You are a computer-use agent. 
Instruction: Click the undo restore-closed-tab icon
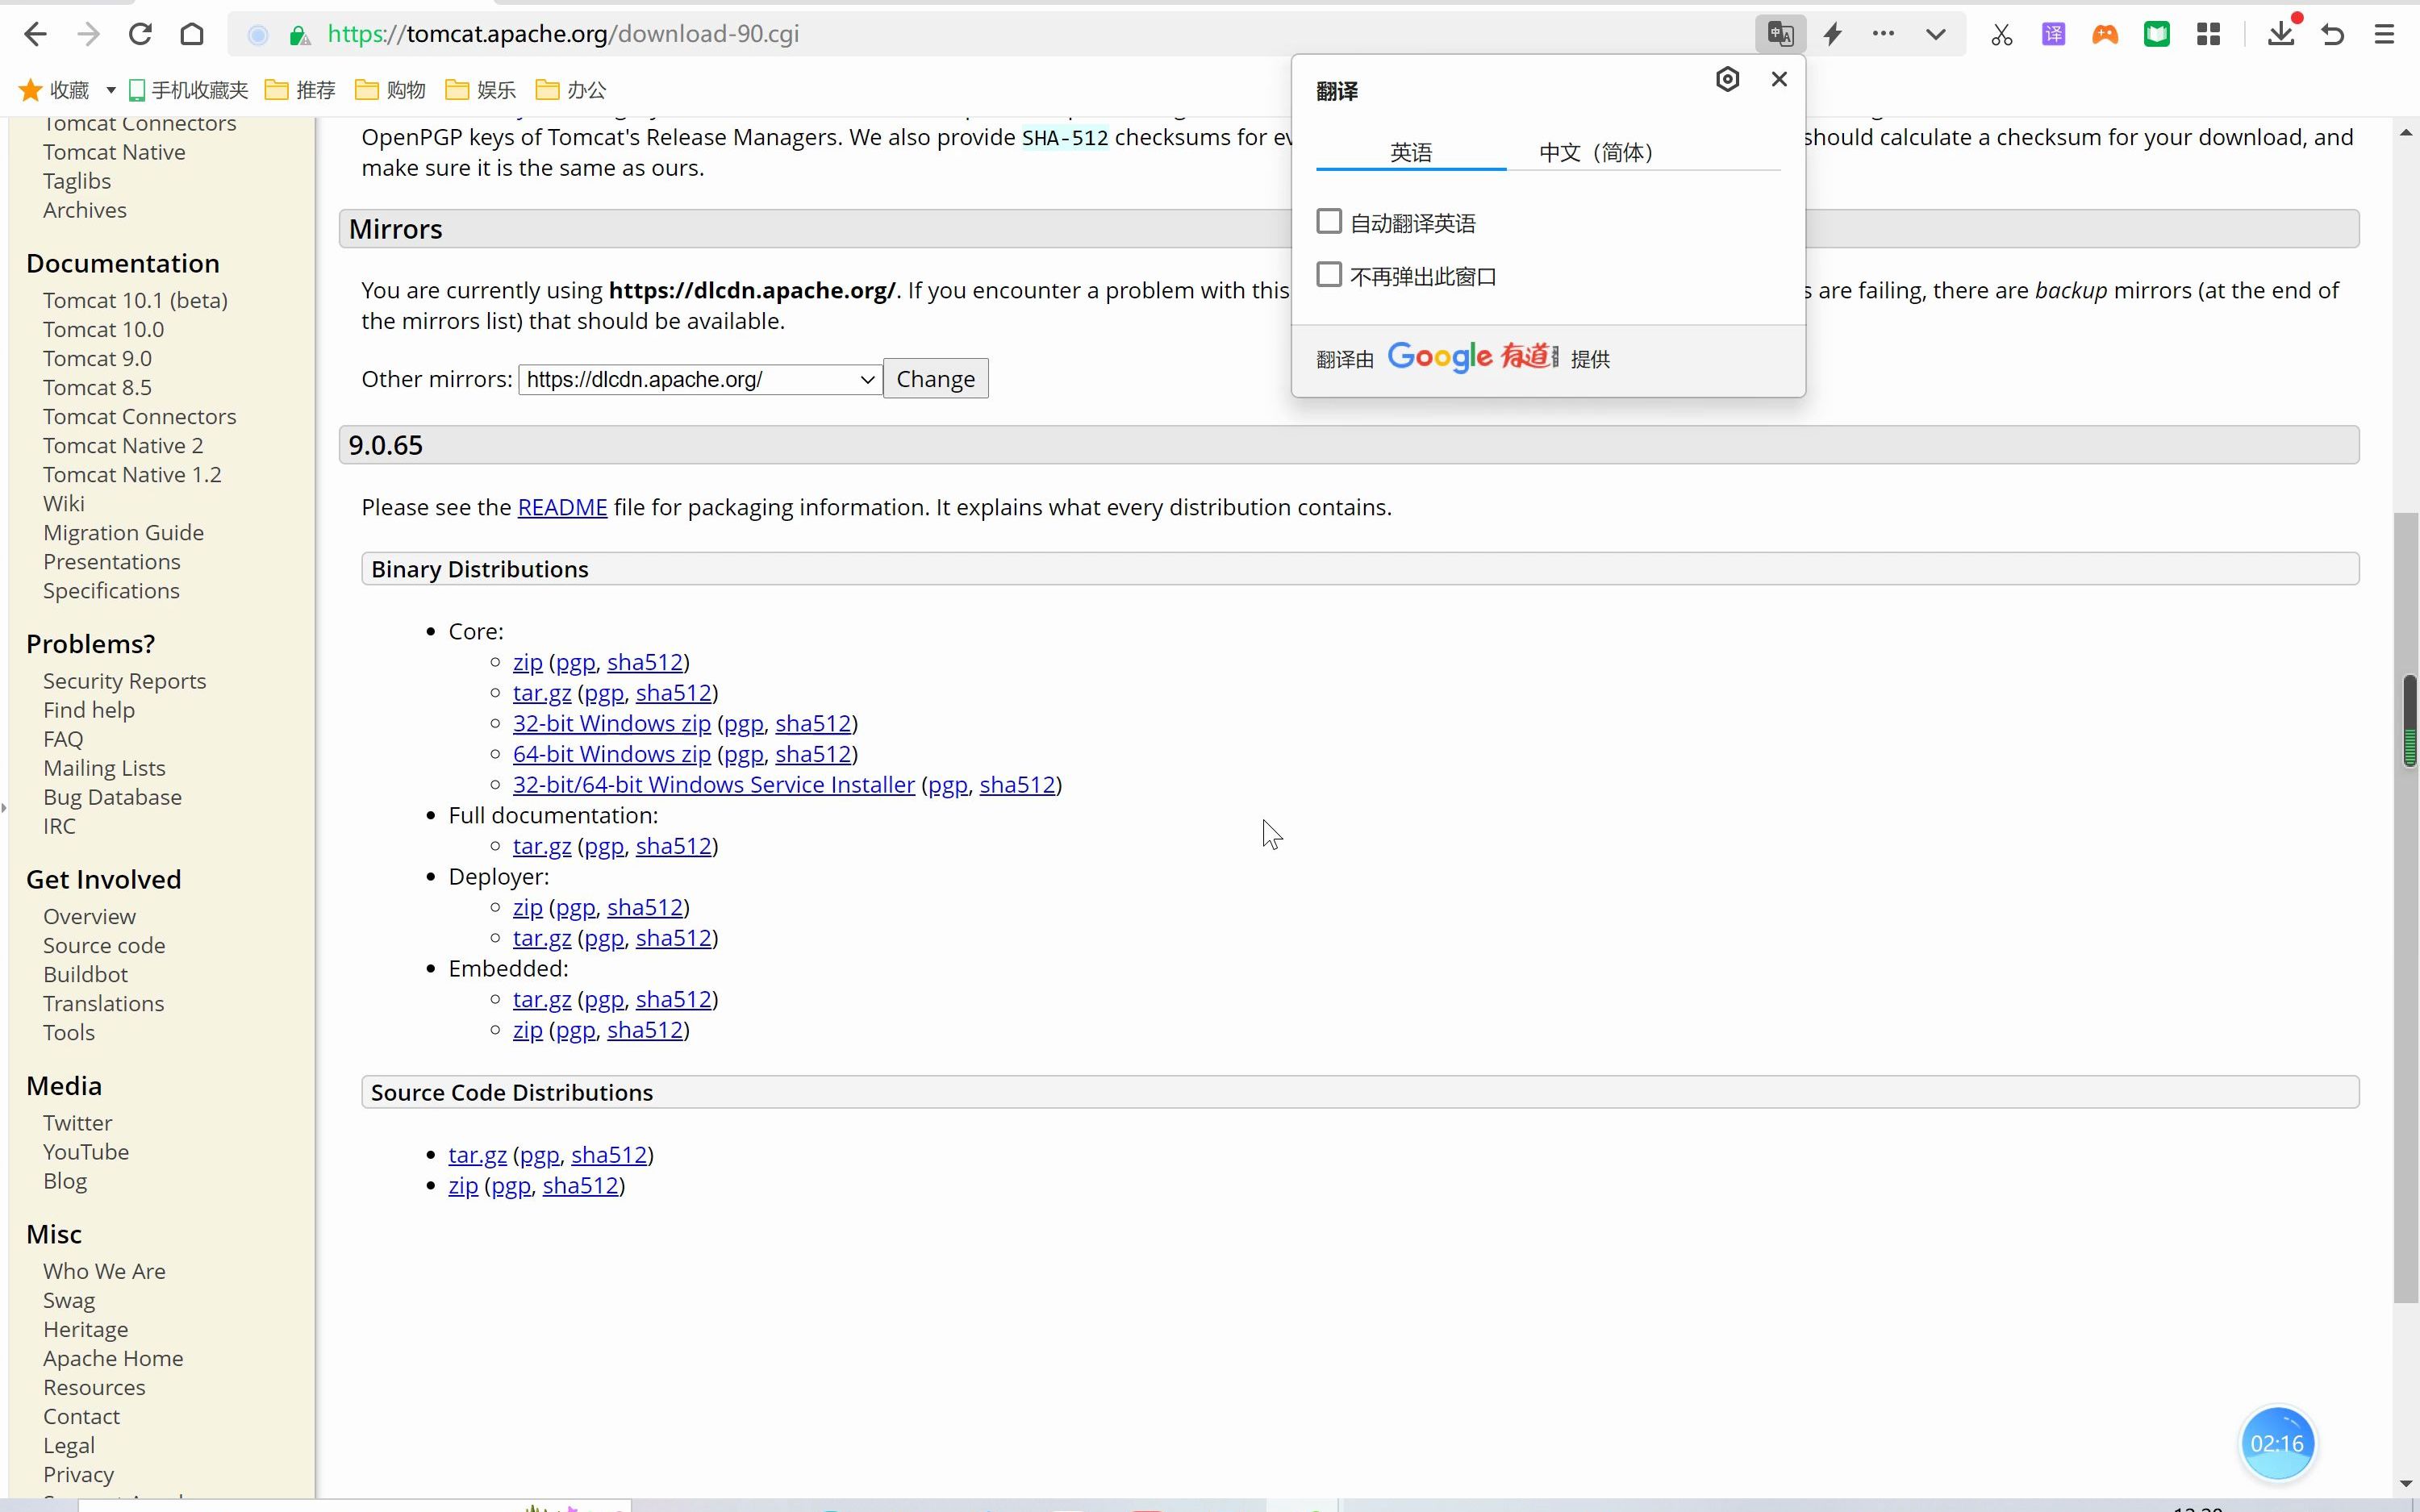tap(2333, 35)
